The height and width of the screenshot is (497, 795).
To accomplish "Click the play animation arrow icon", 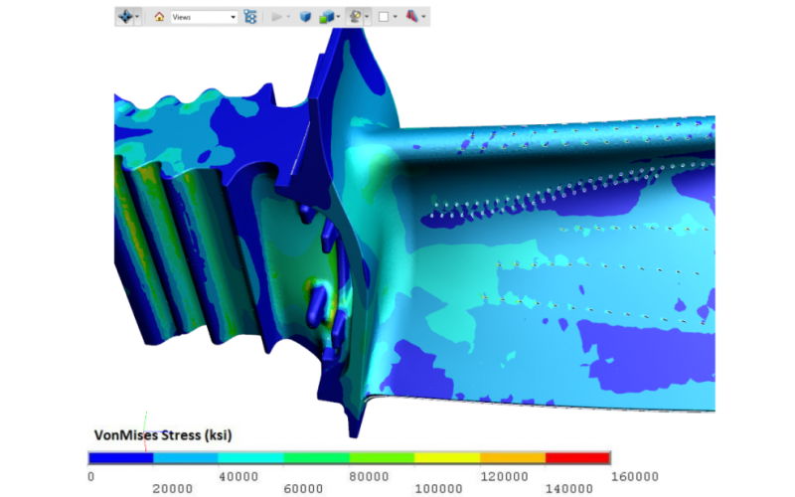I will [x=277, y=17].
